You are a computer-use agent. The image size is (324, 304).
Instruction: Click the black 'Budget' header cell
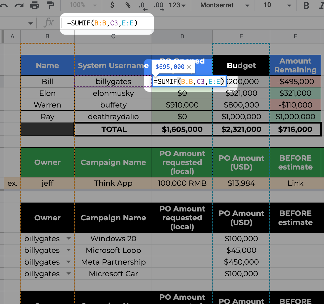[x=241, y=65]
